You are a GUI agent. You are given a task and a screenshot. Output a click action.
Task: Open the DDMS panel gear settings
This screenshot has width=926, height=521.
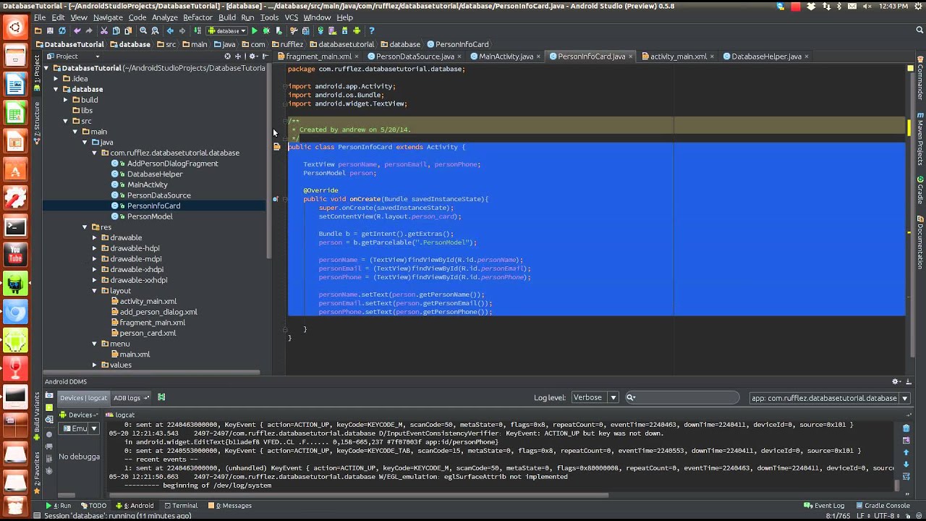click(x=896, y=381)
